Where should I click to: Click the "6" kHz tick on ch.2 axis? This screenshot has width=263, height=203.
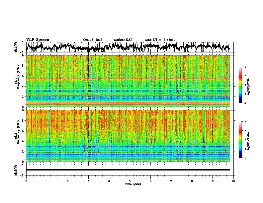[23, 131]
